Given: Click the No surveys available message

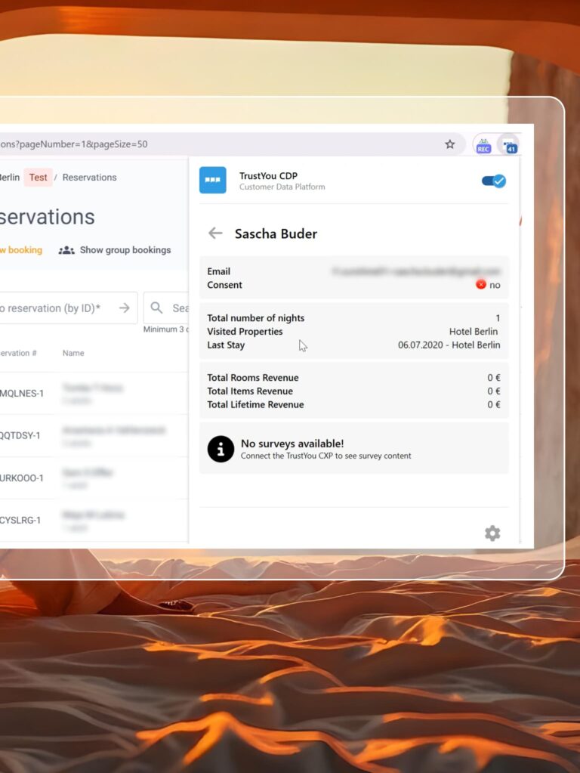Looking at the screenshot, I should (292, 444).
